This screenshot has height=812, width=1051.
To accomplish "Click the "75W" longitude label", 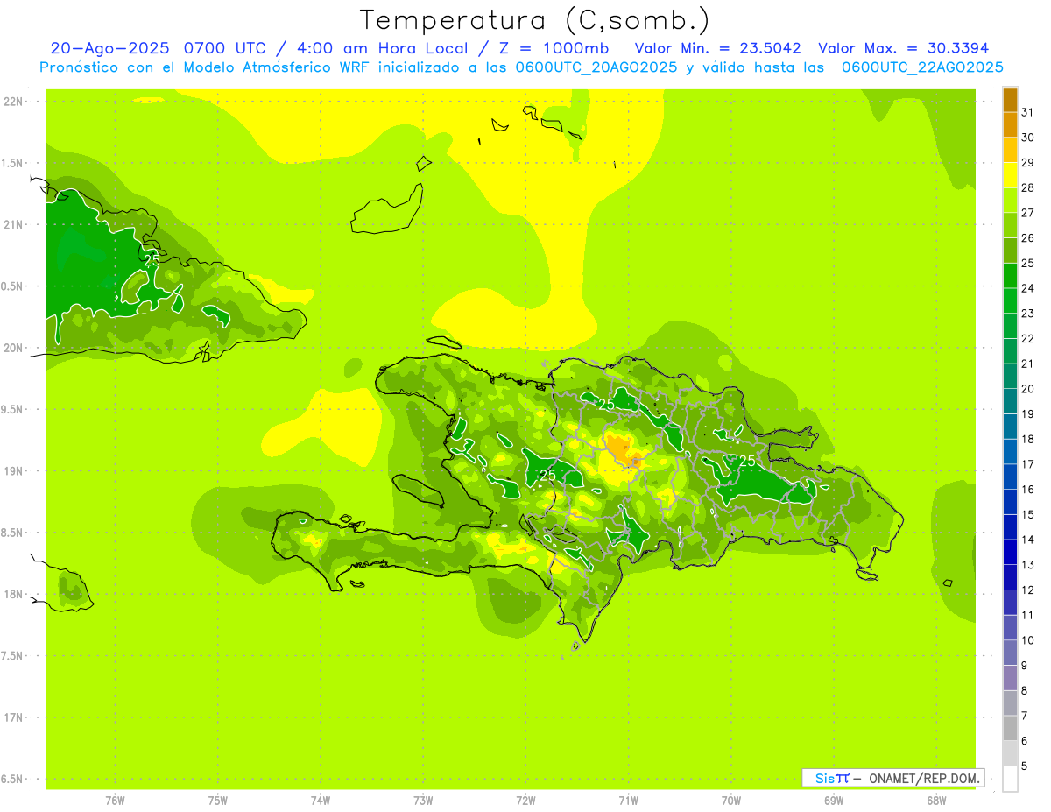I will pos(218,801).
